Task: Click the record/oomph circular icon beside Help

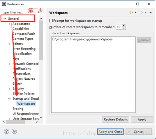Action: coord(14,131)
